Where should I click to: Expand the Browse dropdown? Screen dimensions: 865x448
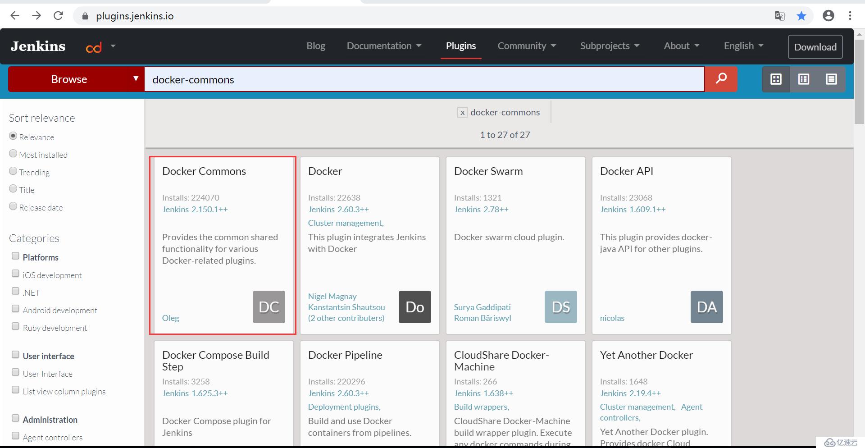pos(76,79)
